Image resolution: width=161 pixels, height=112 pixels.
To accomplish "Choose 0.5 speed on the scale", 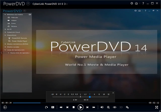I will 76,94.
